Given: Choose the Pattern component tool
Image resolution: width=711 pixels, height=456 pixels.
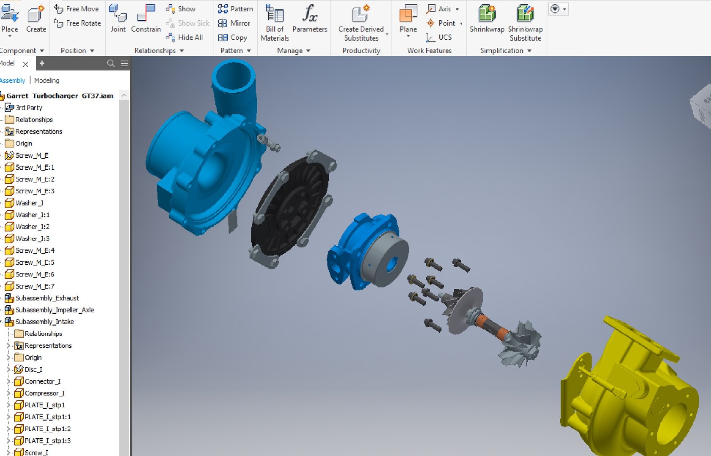Looking at the screenshot, I should (235, 8).
